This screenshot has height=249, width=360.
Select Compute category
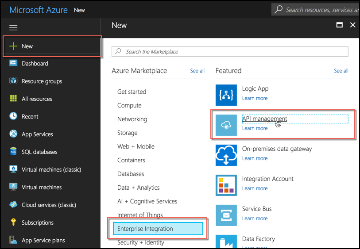click(x=129, y=105)
